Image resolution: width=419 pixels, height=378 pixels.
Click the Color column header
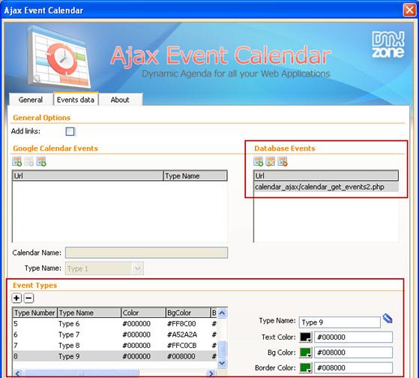[x=143, y=313]
